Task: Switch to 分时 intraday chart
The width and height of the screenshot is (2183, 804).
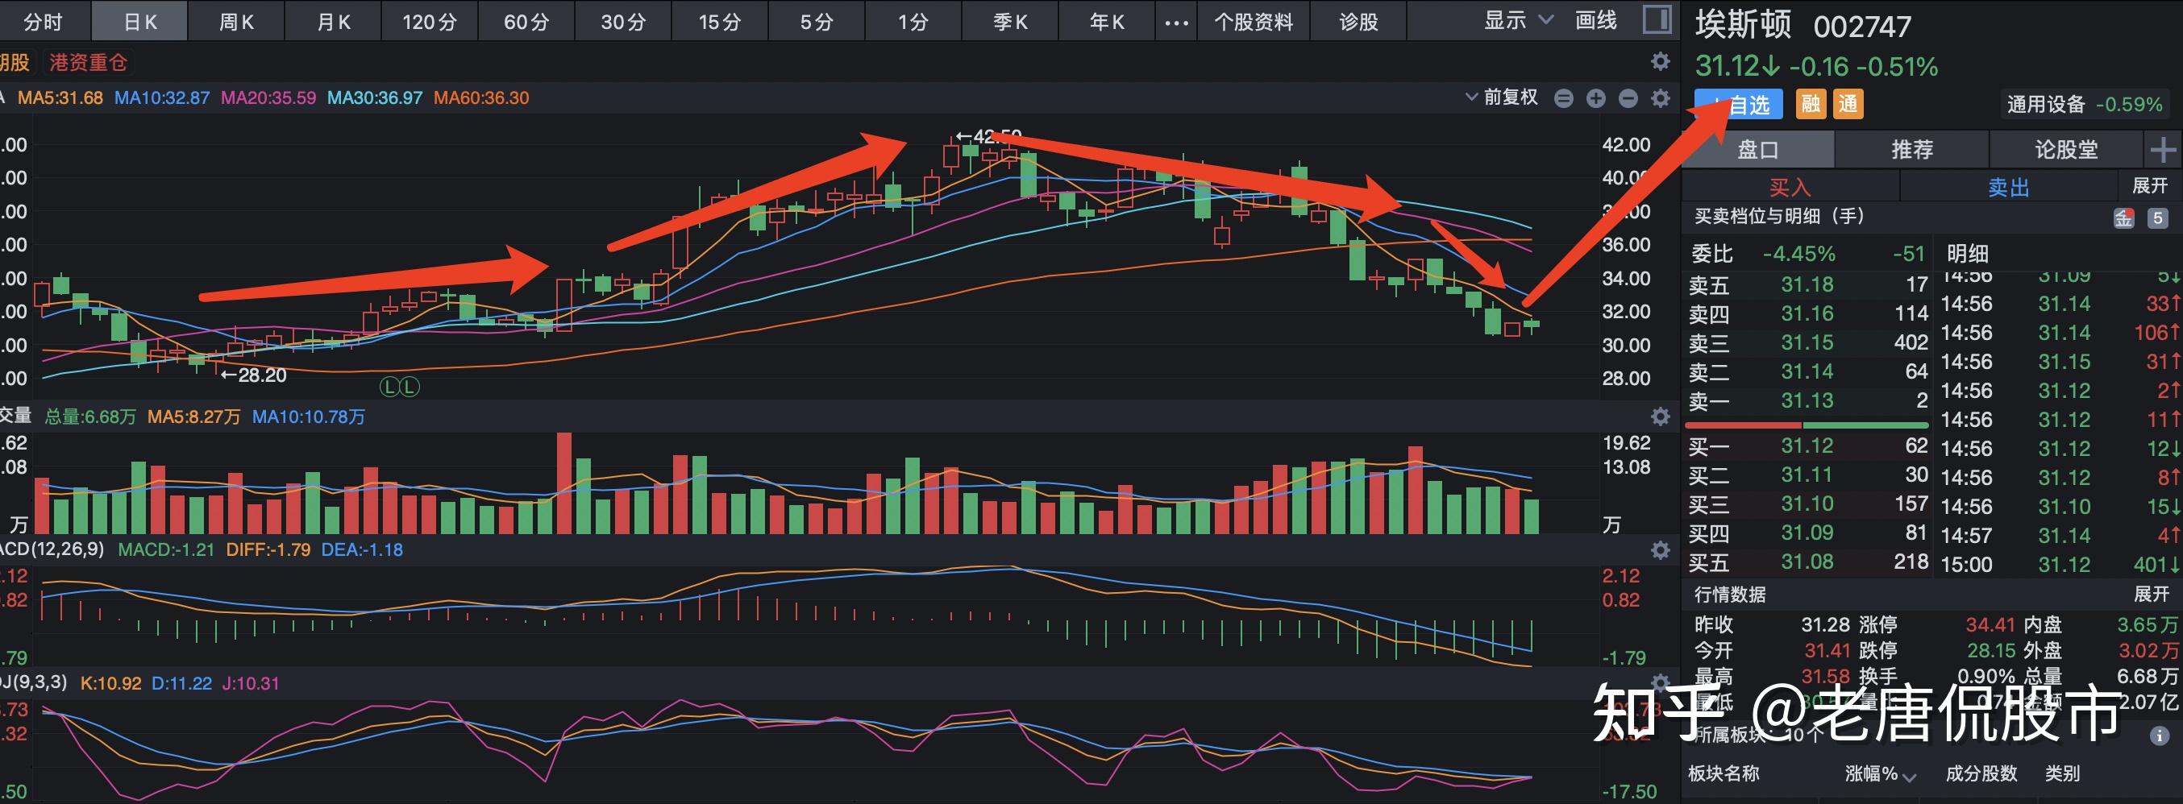Action: click(x=43, y=21)
